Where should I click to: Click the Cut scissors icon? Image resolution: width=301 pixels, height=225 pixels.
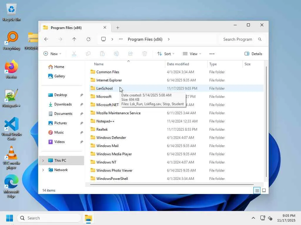74,54
